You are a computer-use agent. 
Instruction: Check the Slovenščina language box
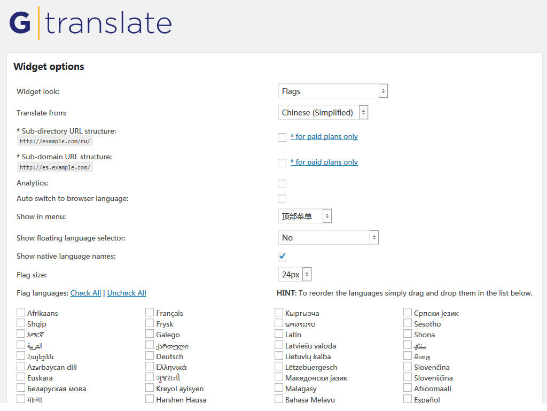coord(408,377)
